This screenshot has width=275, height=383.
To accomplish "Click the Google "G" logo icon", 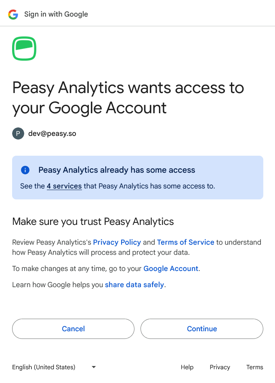I will tap(13, 15).
